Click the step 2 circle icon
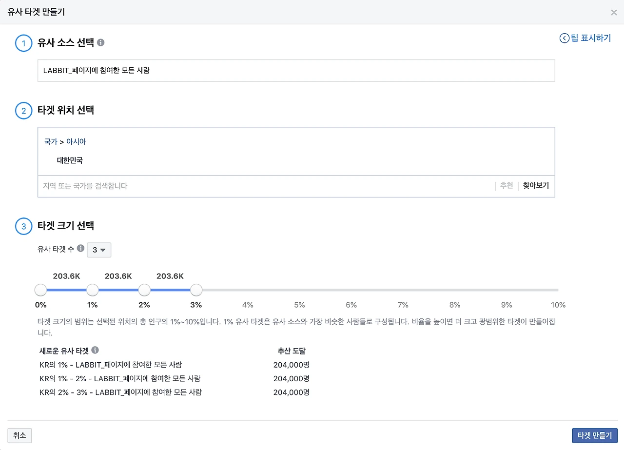 (x=23, y=111)
